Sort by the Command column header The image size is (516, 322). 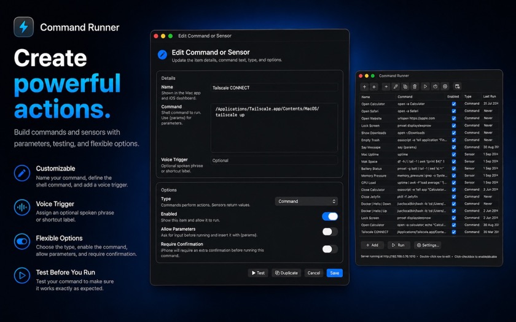click(x=405, y=97)
